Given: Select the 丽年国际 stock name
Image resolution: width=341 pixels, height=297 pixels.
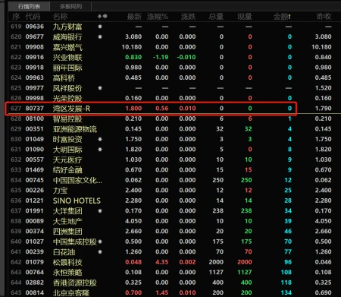Looking at the screenshot, I should point(67,68).
